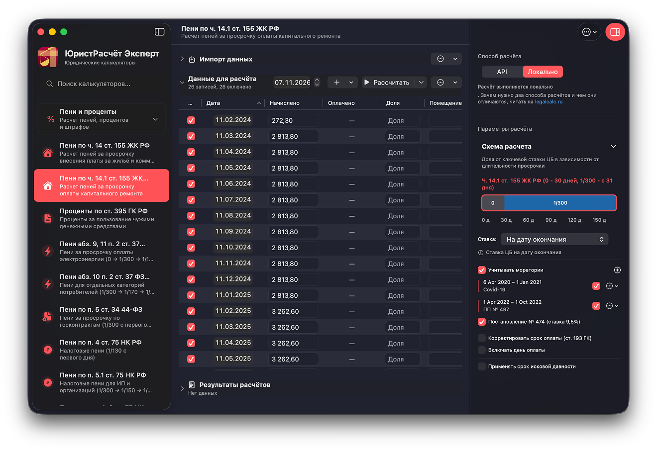This screenshot has width=657, height=451.
Task: Open Пени по ч. 14 ст. 155 ЖК РФ calculator
Action: pos(102,153)
